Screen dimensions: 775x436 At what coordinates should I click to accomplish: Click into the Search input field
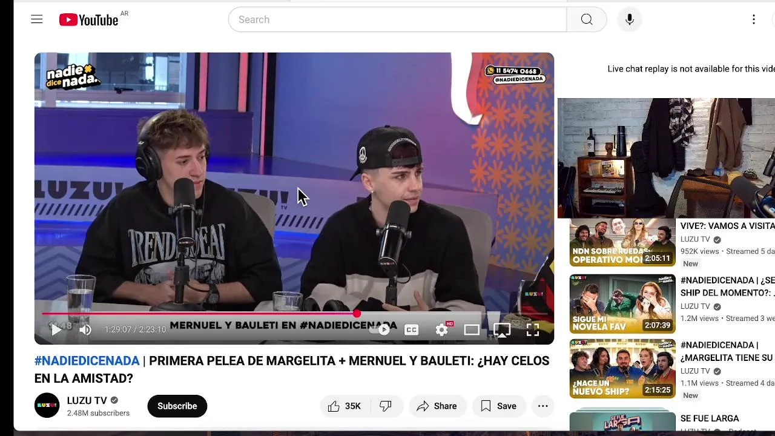(x=397, y=19)
